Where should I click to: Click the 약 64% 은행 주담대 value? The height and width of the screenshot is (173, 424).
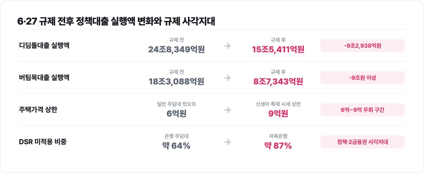(x=176, y=146)
